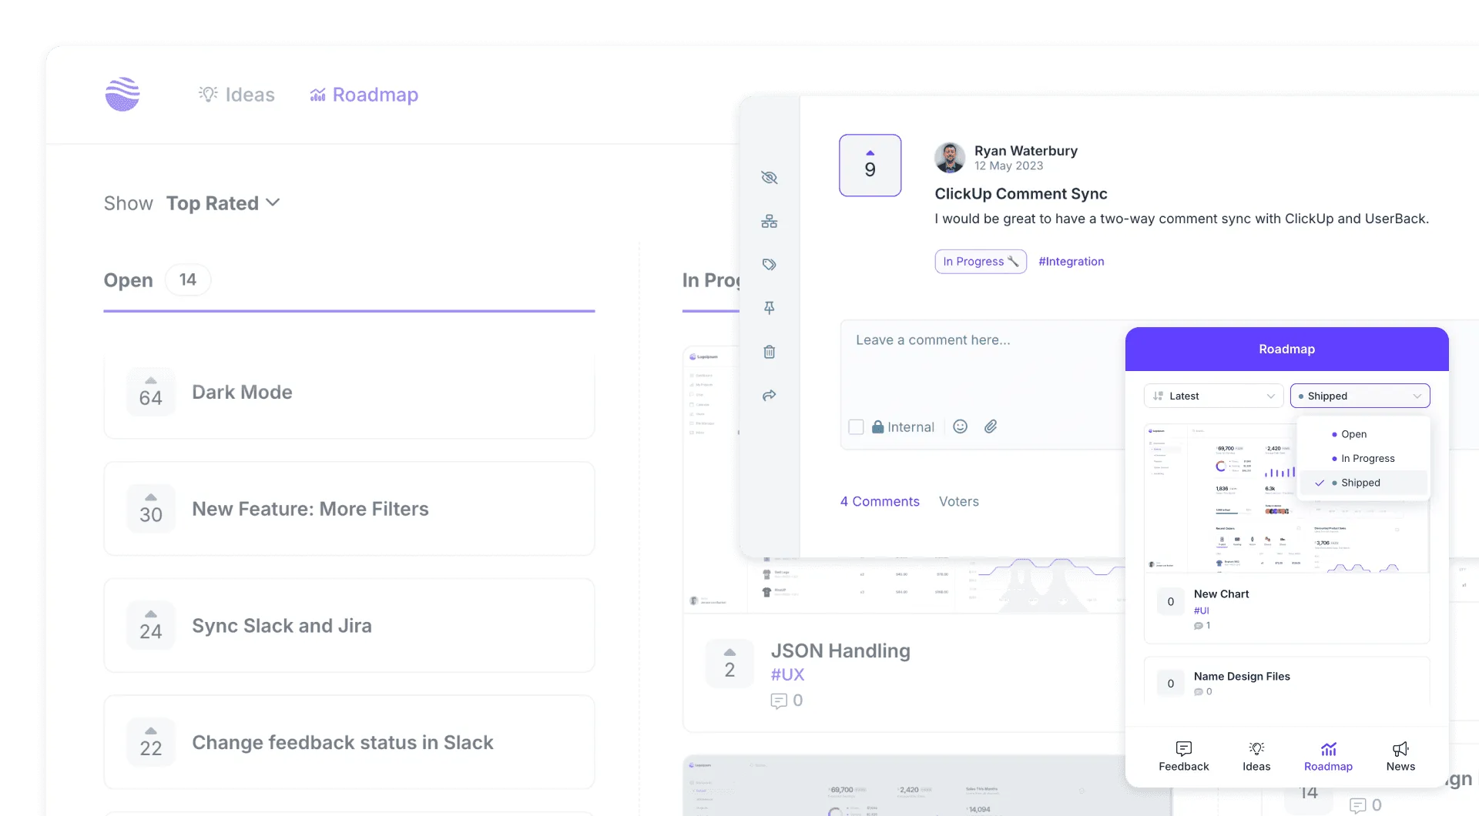Image resolution: width=1479 pixels, height=816 pixels.
Task: Open the share icon in the sidebar
Action: coord(769,396)
